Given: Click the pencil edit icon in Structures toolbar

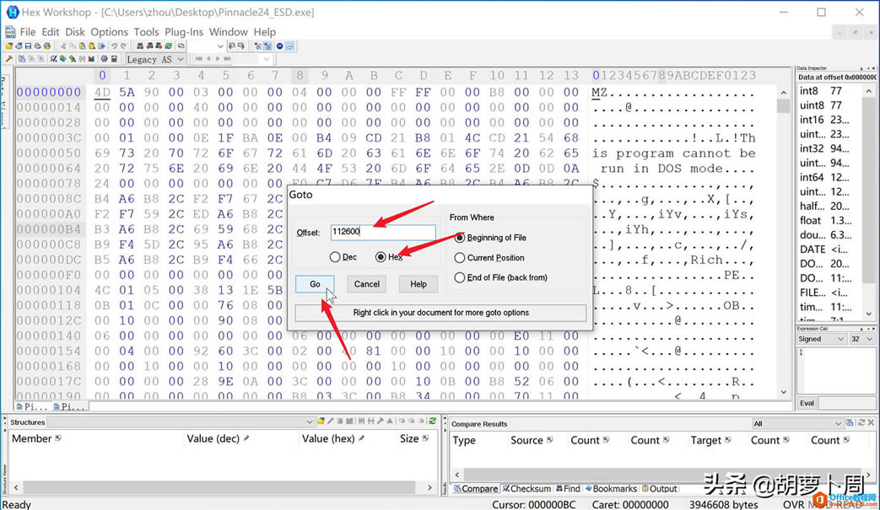Looking at the screenshot, I should [331, 421].
